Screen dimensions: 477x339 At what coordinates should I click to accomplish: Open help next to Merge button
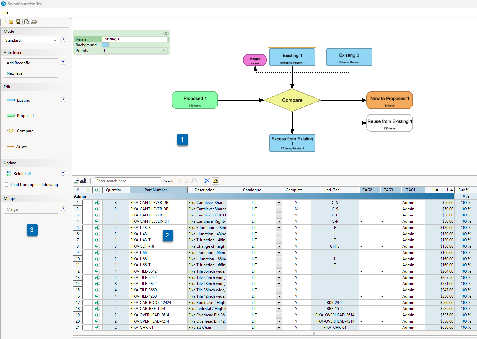point(63,209)
